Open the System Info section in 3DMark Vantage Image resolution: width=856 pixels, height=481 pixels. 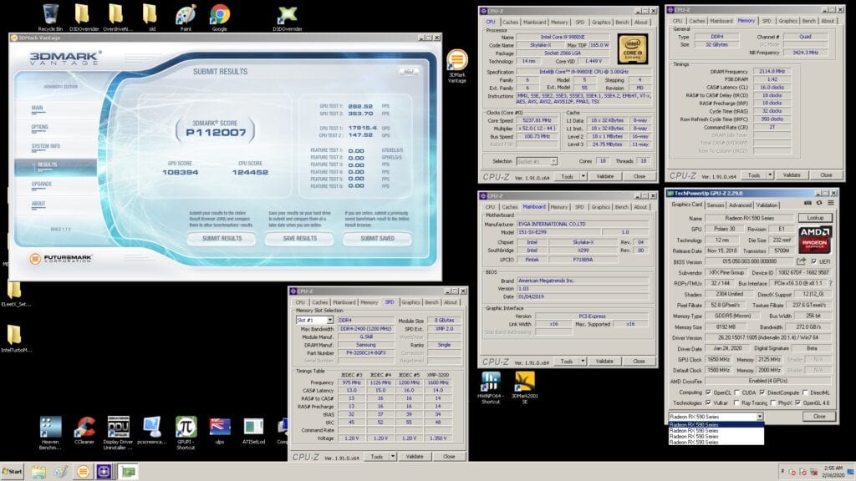pos(46,146)
